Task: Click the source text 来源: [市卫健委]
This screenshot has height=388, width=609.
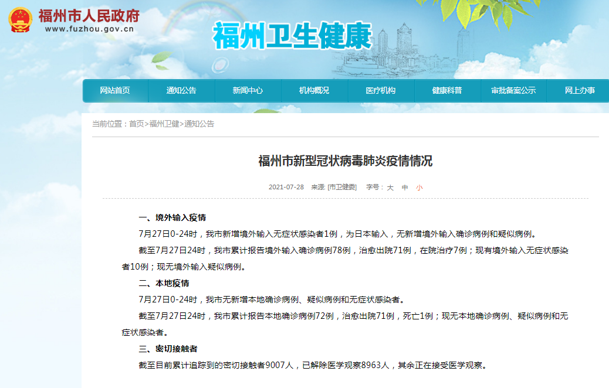Action: pos(334,187)
